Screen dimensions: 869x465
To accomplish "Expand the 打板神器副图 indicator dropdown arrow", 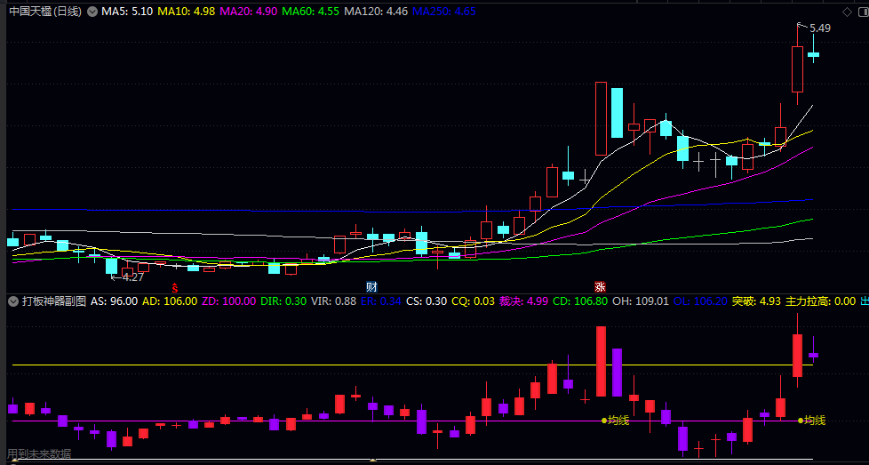I will pos(12,301).
